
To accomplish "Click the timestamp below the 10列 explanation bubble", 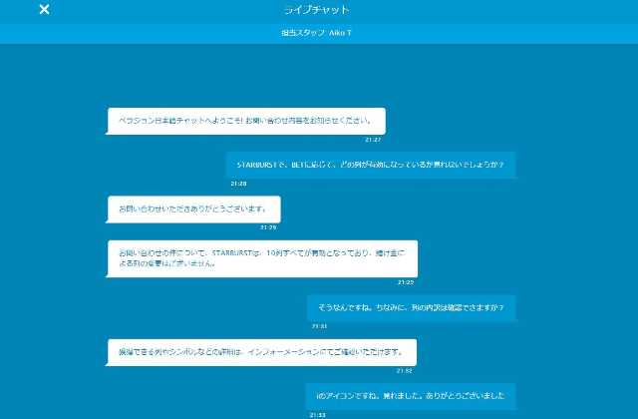I will [x=406, y=282].
